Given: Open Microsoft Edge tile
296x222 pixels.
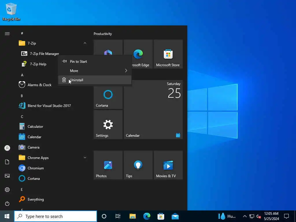Looking at the screenshot, I should point(138,54).
